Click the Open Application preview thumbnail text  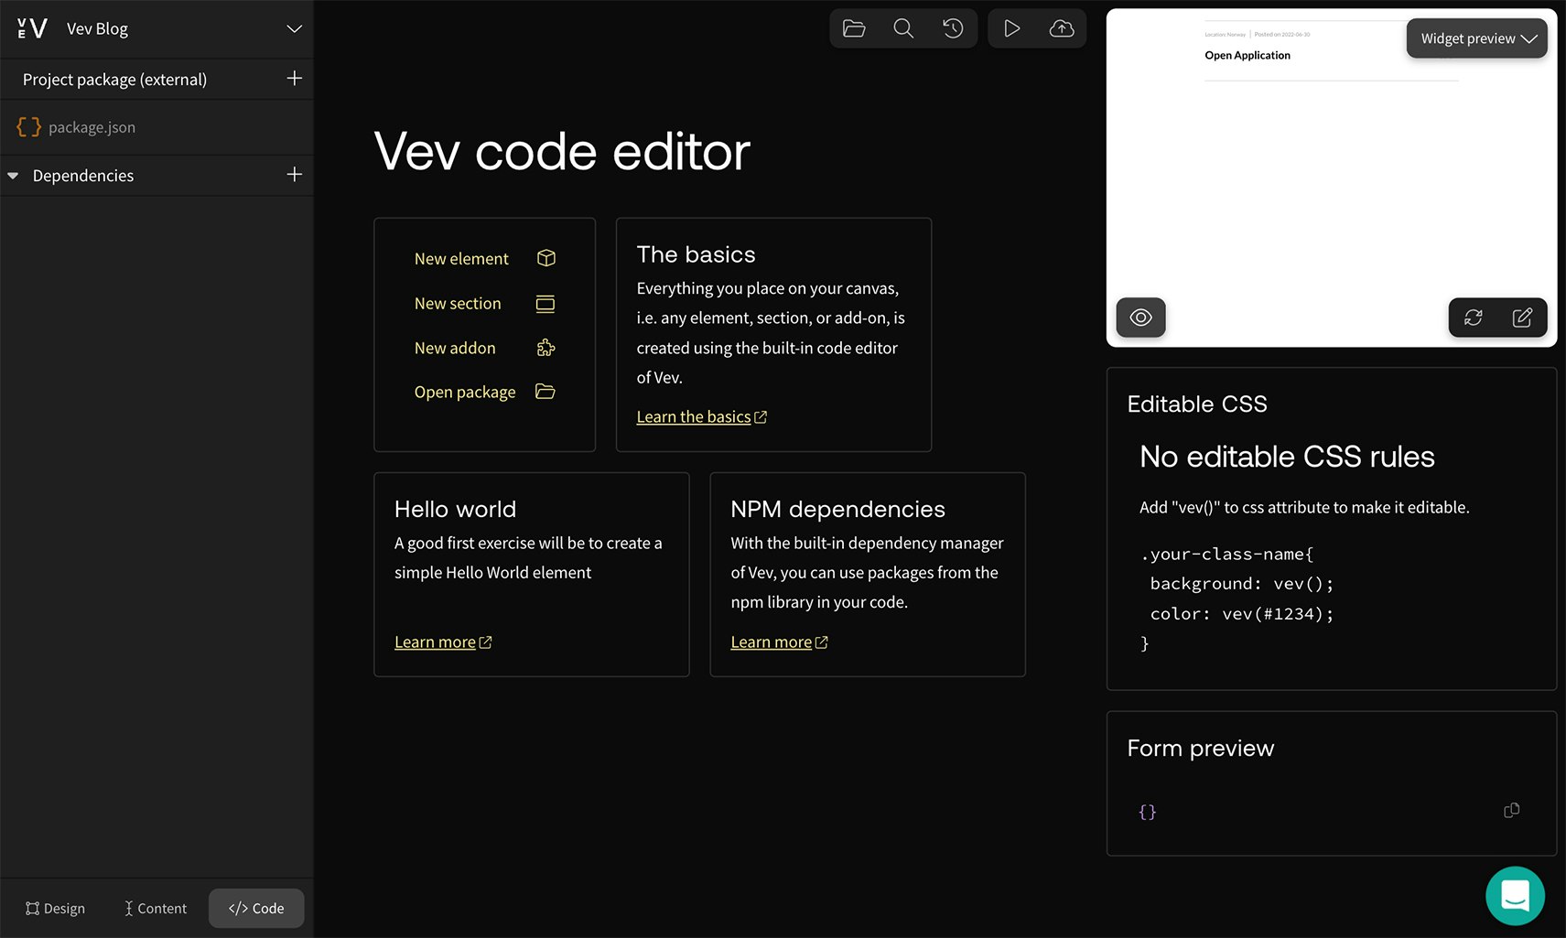1247,56
